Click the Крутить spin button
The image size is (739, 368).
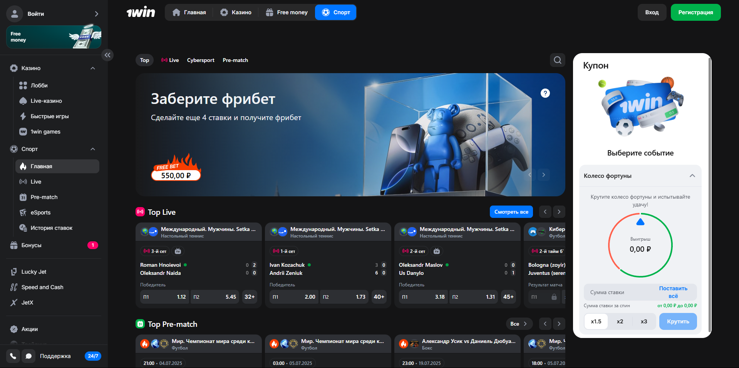pyautogui.click(x=678, y=321)
